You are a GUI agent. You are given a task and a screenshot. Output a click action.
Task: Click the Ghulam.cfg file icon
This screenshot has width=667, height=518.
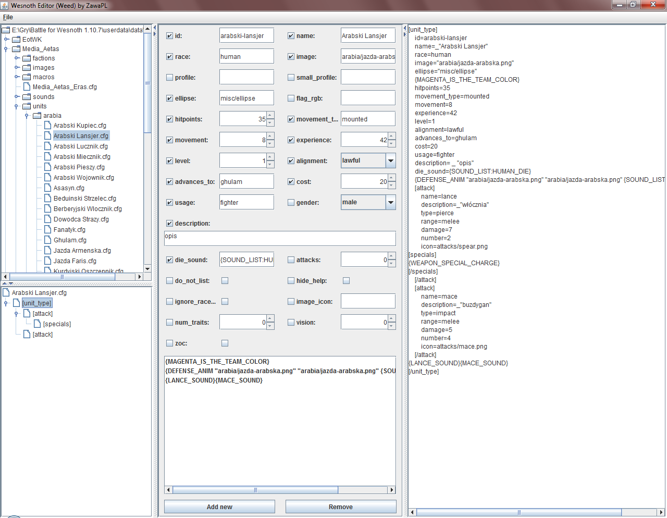pos(47,240)
